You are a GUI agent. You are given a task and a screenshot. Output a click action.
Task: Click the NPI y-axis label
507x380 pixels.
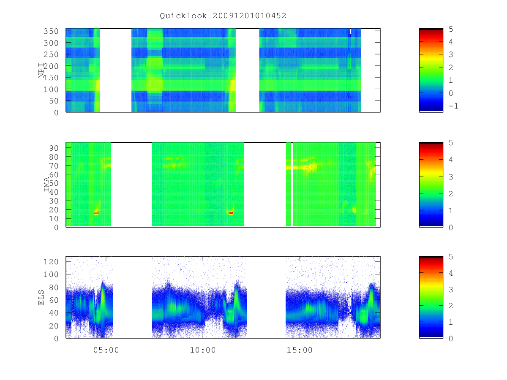42,71
